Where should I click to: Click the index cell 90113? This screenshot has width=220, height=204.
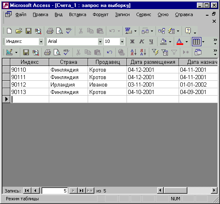[x=30, y=92]
